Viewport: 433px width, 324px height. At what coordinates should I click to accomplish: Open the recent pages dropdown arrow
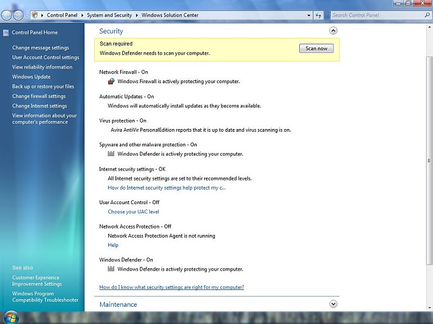[27, 15]
